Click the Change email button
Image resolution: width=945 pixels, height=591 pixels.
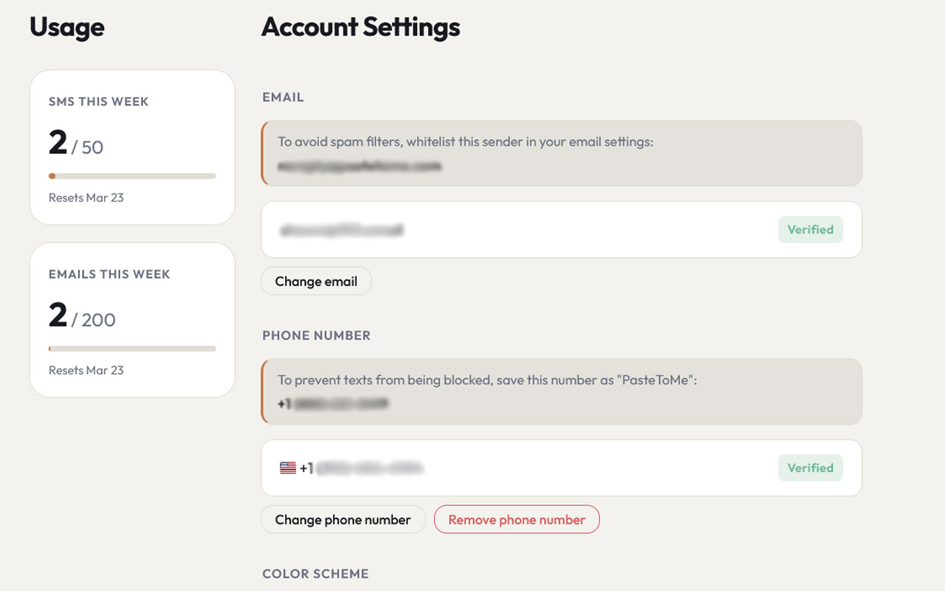pyautogui.click(x=316, y=281)
